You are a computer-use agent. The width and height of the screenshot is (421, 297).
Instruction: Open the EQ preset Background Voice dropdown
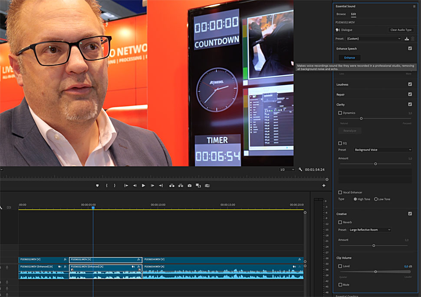pyautogui.click(x=382, y=150)
